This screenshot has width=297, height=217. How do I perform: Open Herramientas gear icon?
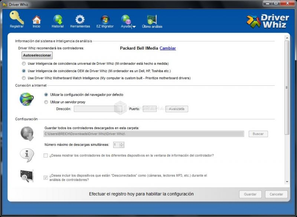coord(80,19)
